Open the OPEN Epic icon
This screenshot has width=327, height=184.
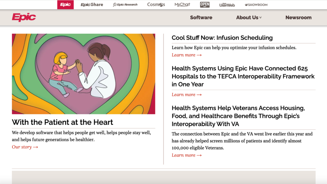(205, 4)
